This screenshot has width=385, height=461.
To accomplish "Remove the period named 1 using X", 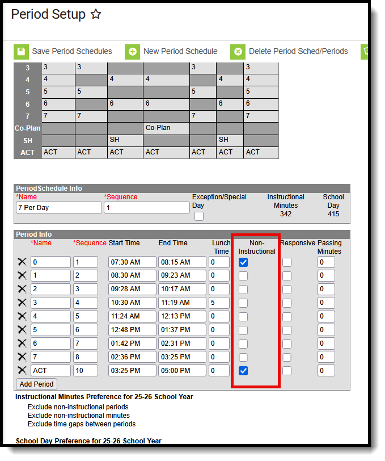I will click(22, 275).
